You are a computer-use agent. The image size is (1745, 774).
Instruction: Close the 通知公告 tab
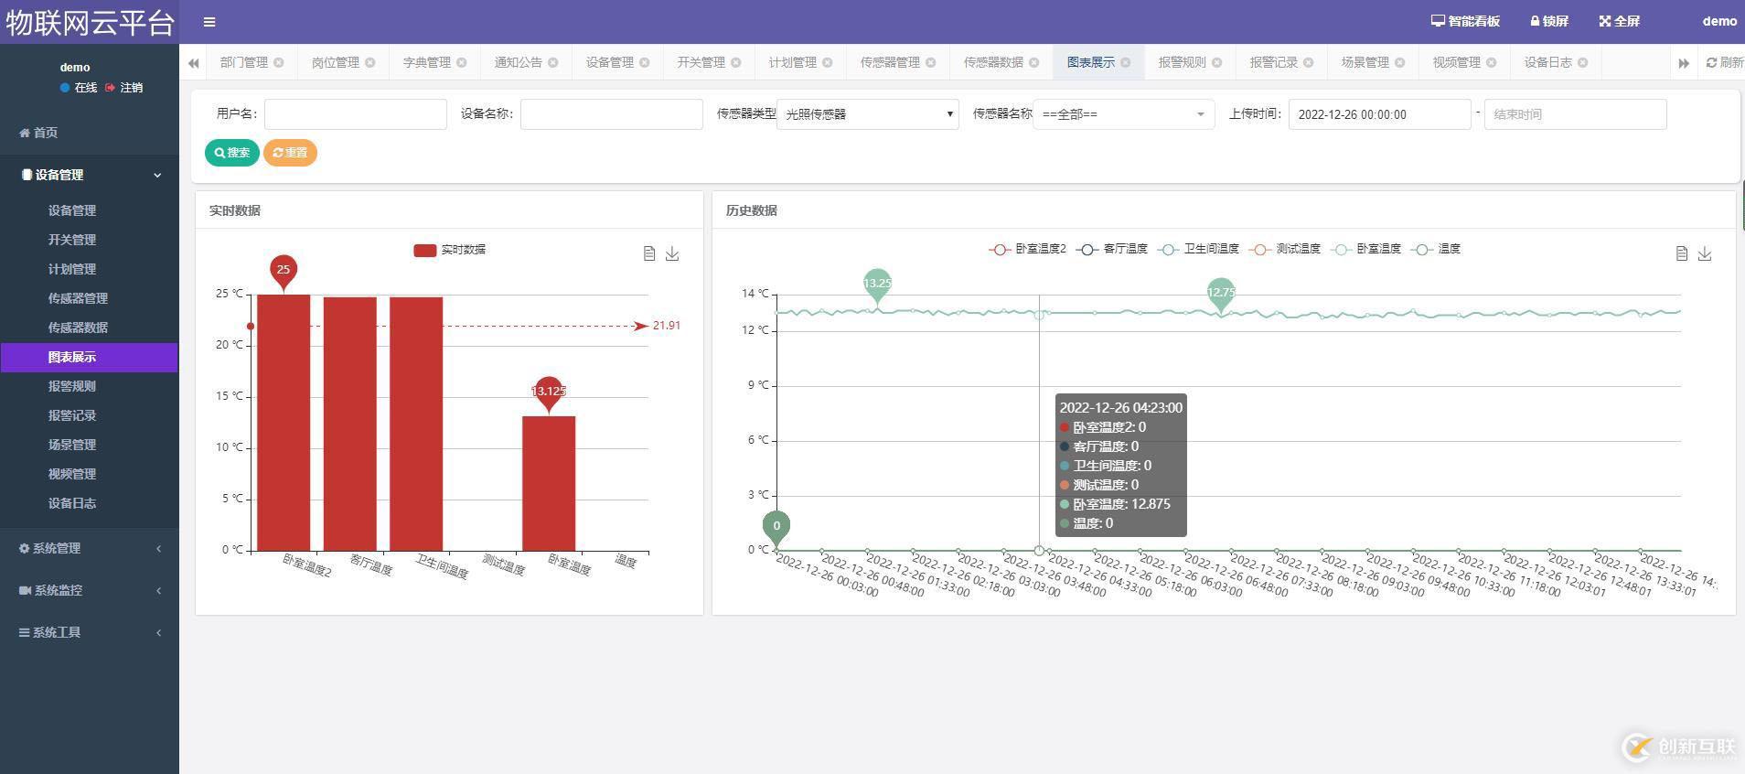(553, 62)
